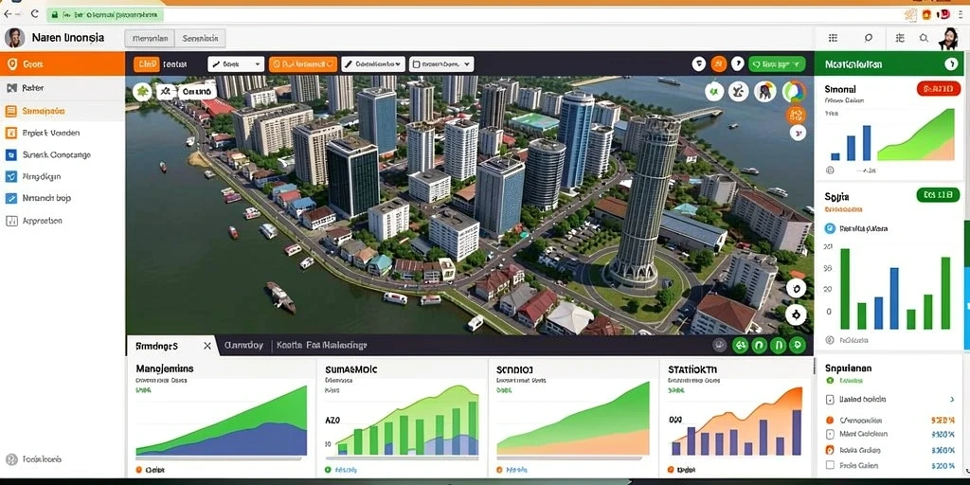This screenshot has height=485, width=970.
Task: Click the upper round control at map bottom right
Action: coord(796,288)
